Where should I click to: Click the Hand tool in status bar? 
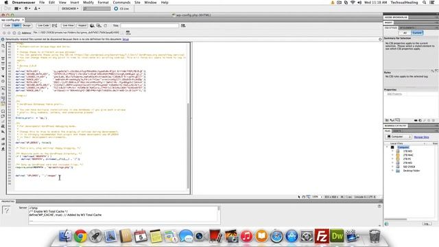tap(303, 197)
